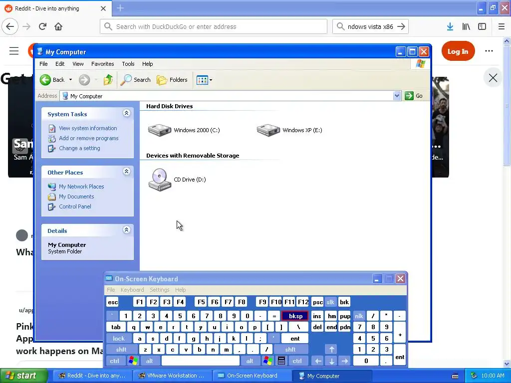511x383 pixels.
Task: Open the Favorites menu
Action: coord(103,64)
